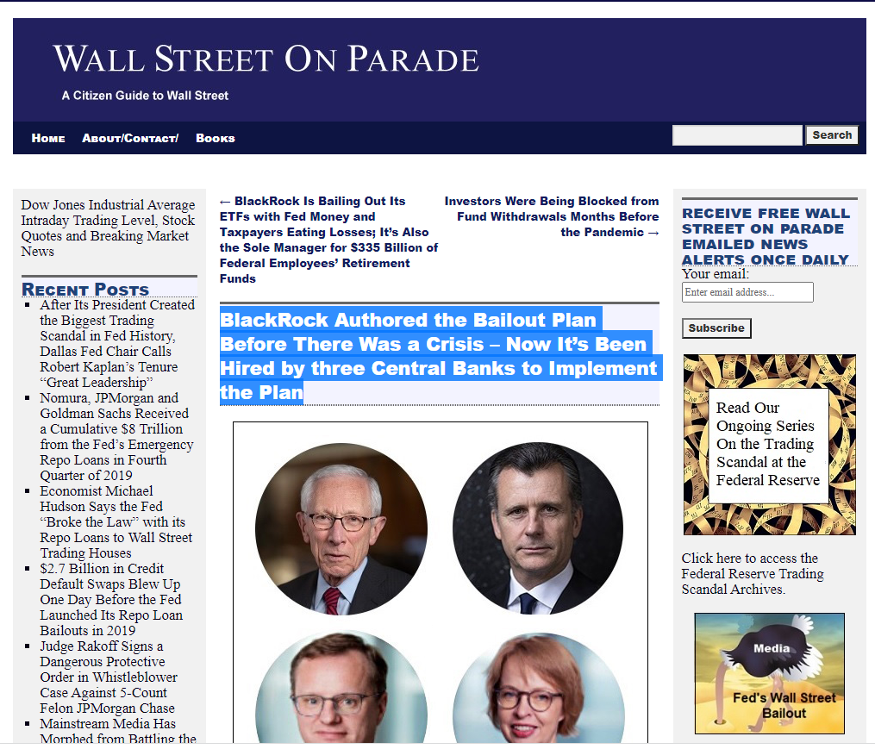Screen dimensions: 875x749
Task: Open previous post about BlackRock bailing out ETFs
Action: [x=328, y=240]
